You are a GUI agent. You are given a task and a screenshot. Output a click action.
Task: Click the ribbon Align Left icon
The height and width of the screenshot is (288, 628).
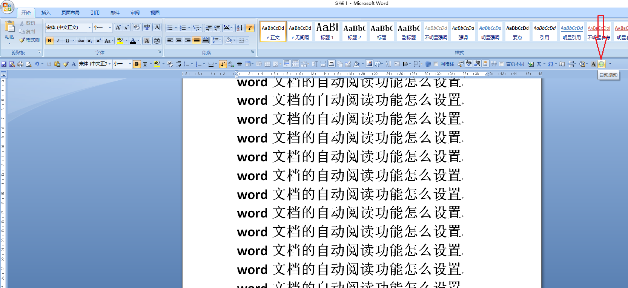point(170,40)
